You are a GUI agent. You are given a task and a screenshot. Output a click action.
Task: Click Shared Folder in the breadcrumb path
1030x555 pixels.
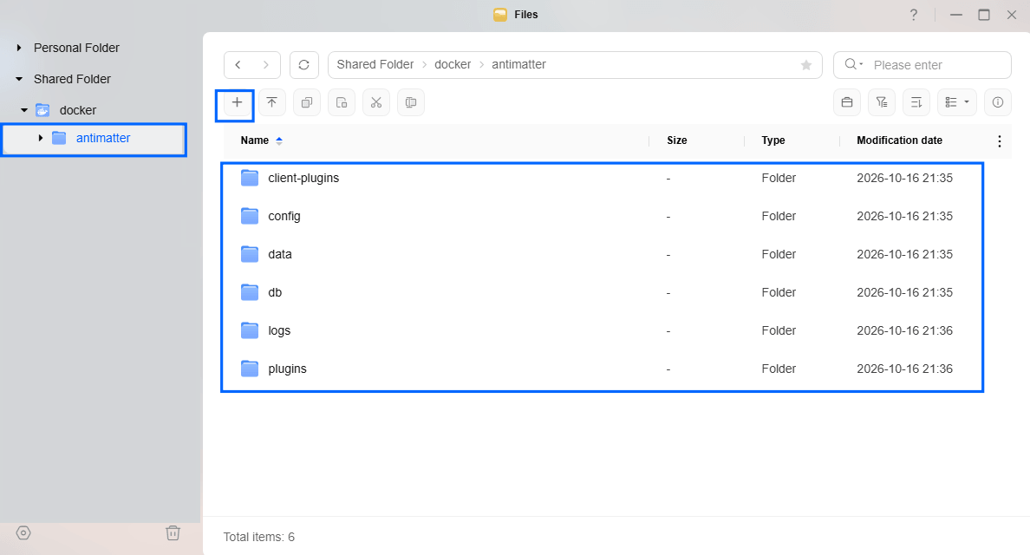375,64
